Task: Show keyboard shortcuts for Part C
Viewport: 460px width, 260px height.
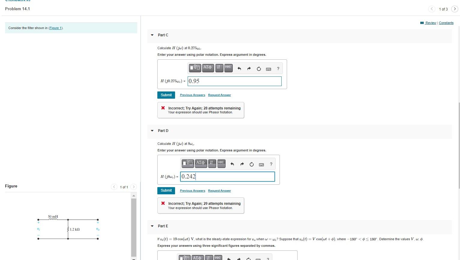Action: tap(269, 69)
